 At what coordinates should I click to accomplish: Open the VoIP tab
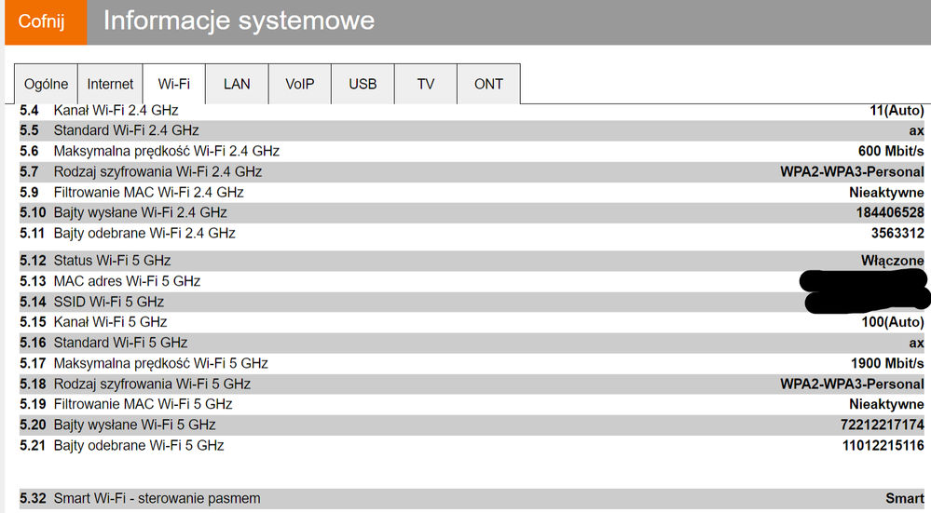[300, 84]
